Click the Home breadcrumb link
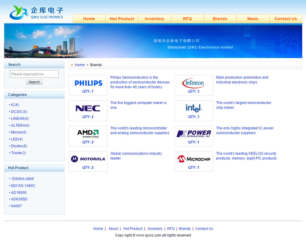The image size is (306, 241). (80, 65)
